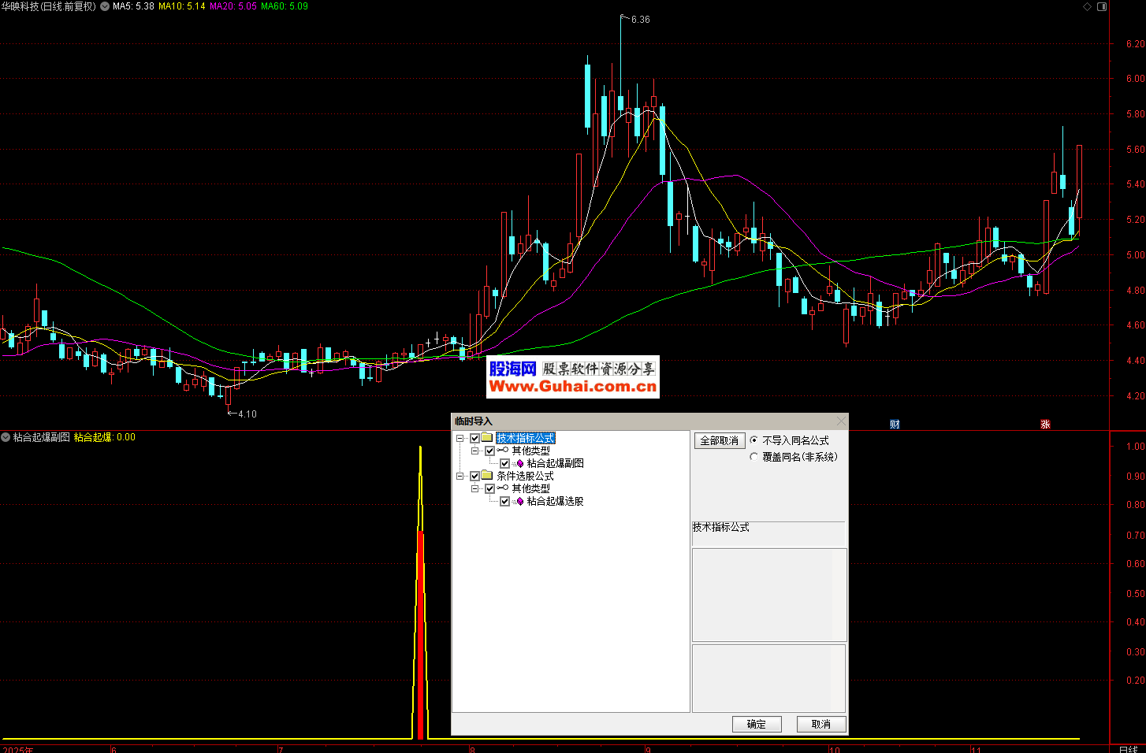Viewport: 1146px width, 753px height.
Task: Click the yellow folder icon of 条件选股公式
Action: tap(487, 476)
